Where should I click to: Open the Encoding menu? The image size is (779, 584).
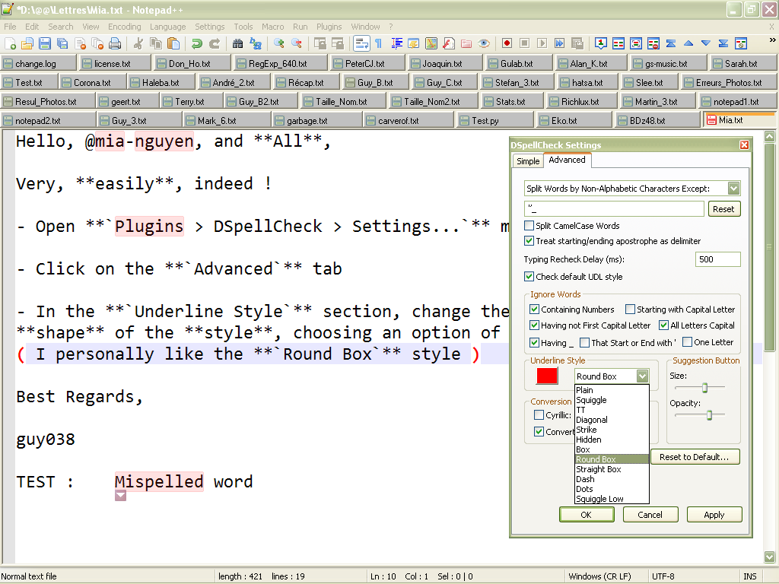[124, 27]
